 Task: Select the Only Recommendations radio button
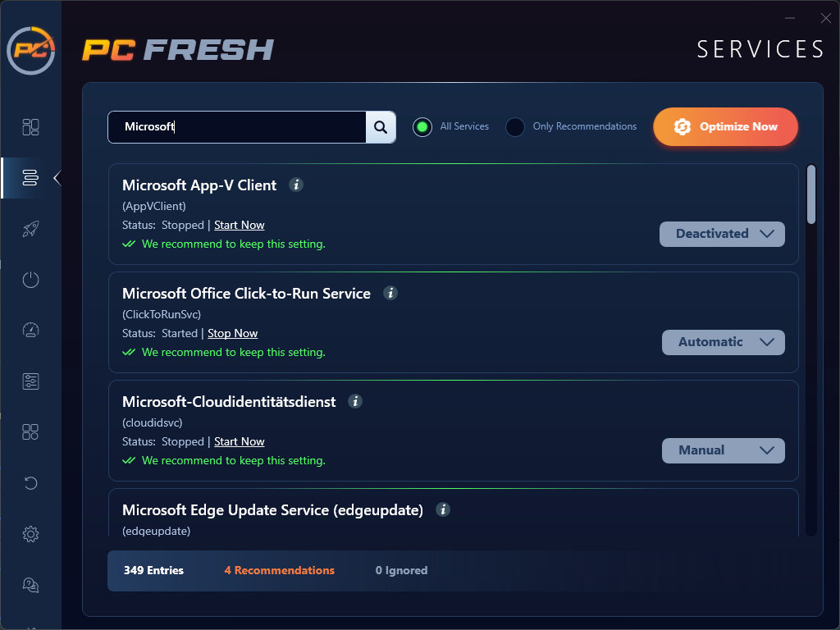tap(515, 127)
